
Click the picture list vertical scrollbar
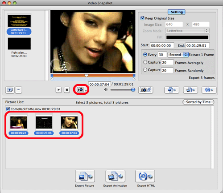(x=212, y=137)
